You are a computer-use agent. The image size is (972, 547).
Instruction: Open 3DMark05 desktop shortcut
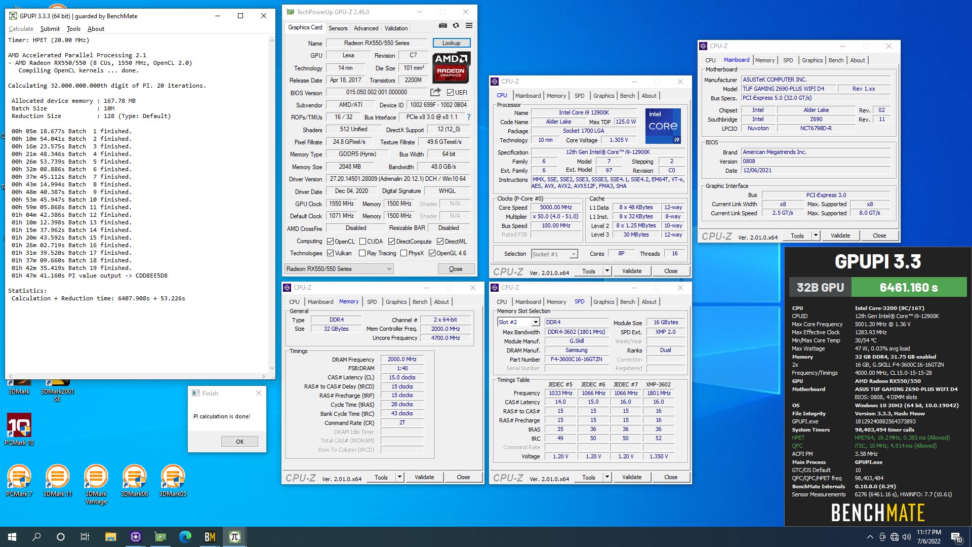(173, 481)
